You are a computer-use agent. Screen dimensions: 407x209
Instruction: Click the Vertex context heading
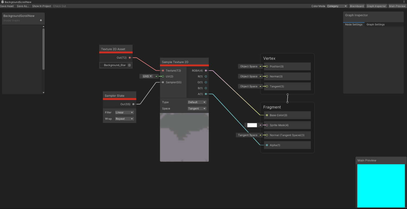click(x=269, y=58)
